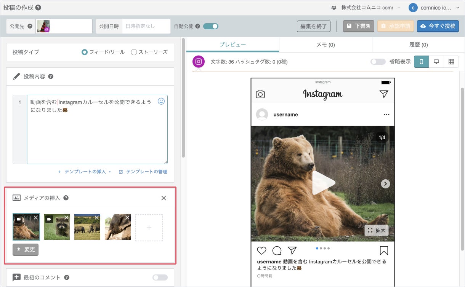The height and width of the screenshot is (287, 465).
Task: Select フィード/リール radio option
Action: (103, 52)
